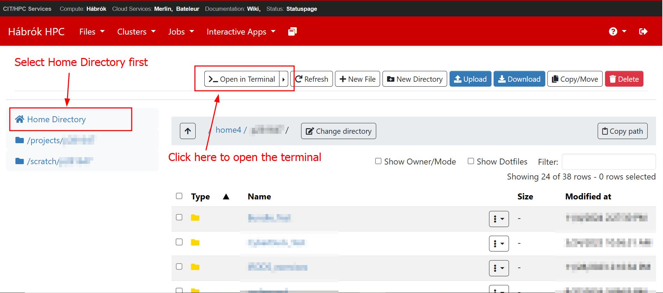Screen dimensions: 663x293
Task: Create a New File
Action: 357,79
